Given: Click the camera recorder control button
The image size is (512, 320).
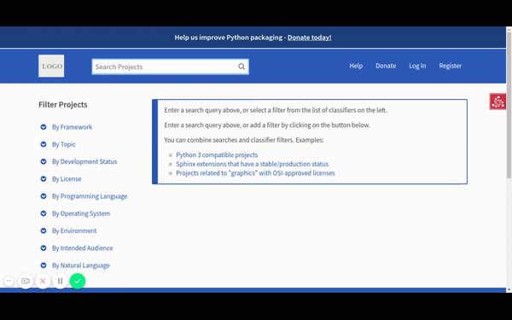Looking at the screenshot, I should coord(26,281).
